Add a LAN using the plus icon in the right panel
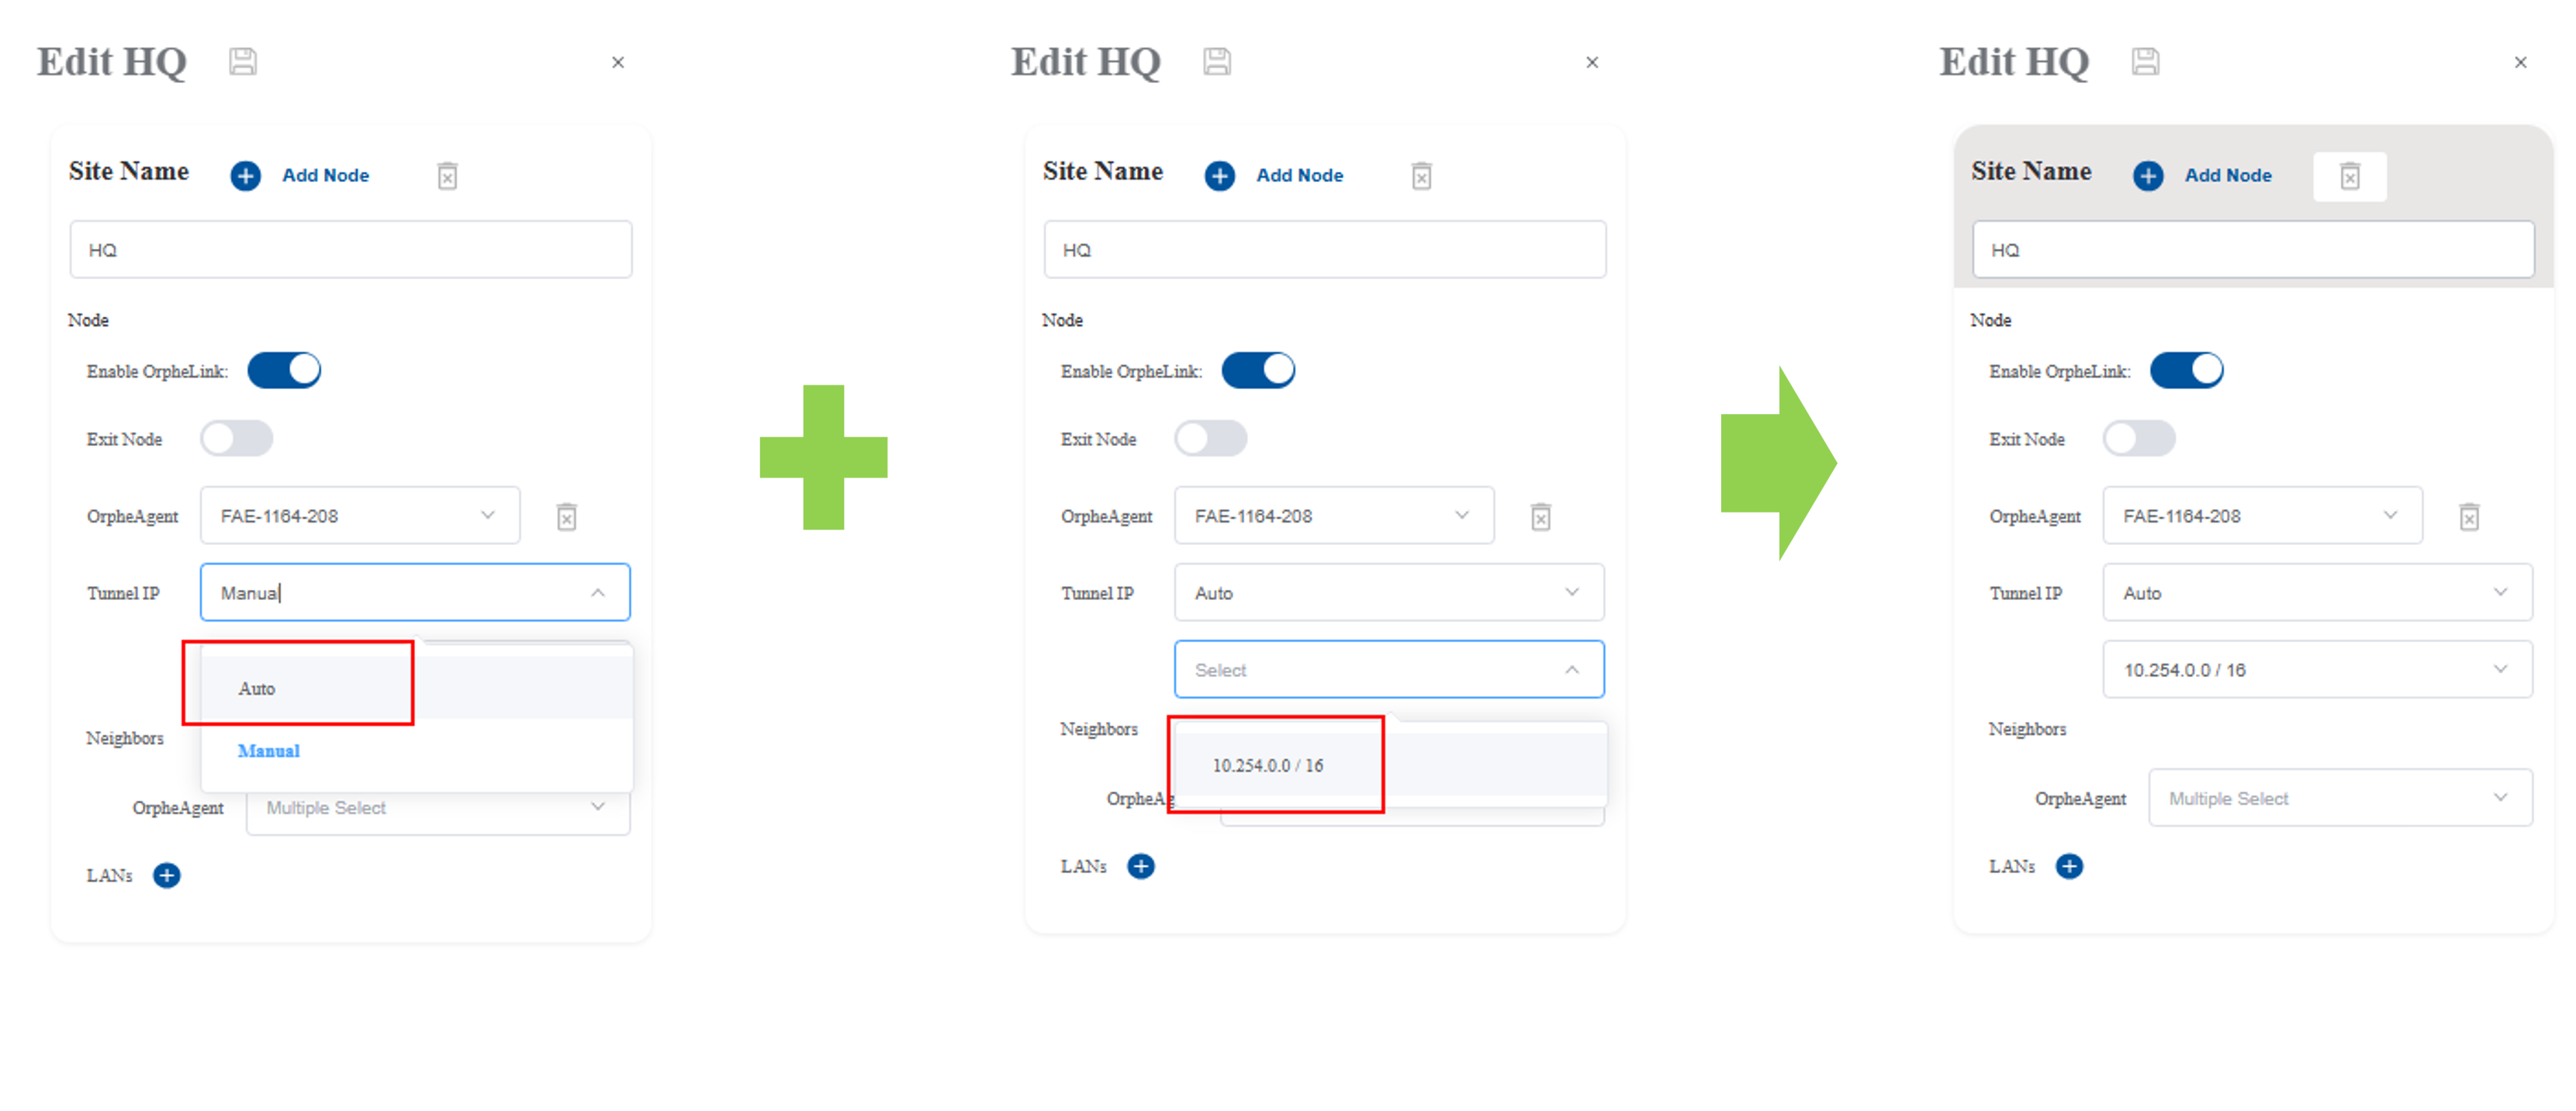Image resolution: width=2576 pixels, height=1111 pixels. [2069, 866]
